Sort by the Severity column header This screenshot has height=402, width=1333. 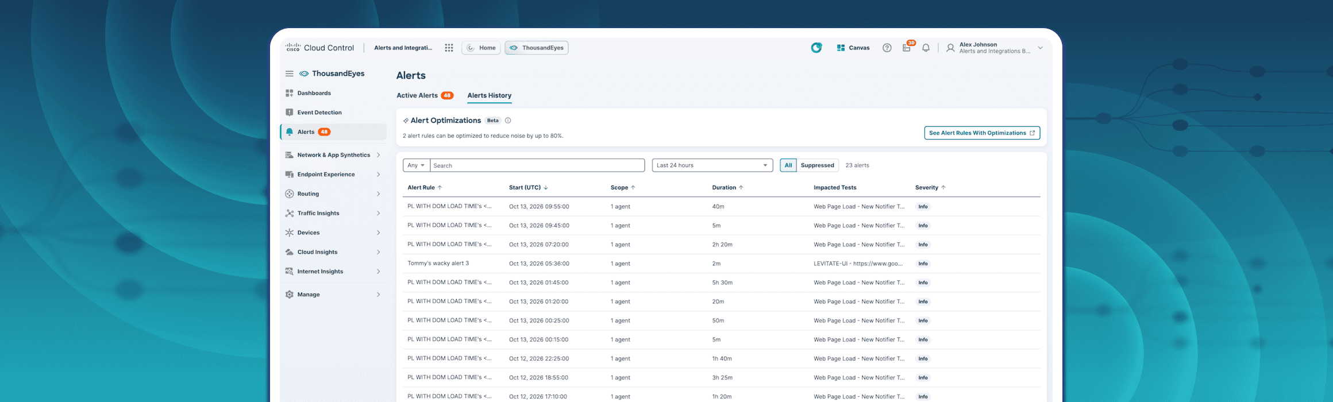tap(930, 188)
